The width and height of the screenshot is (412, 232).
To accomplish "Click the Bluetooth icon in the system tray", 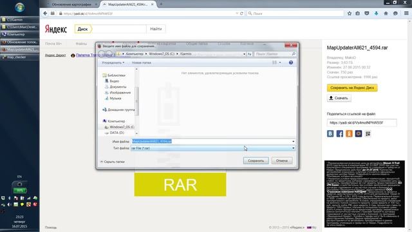I will pos(9,198).
